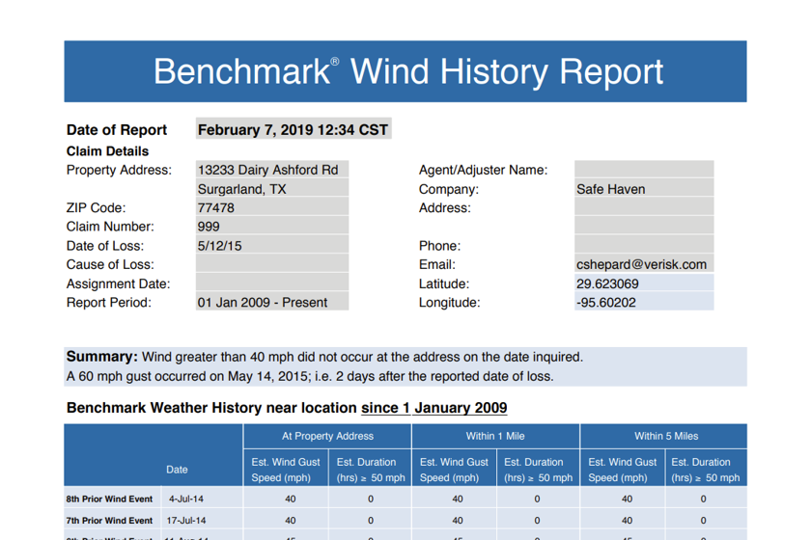The width and height of the screenshot is (811, 540).
Task: Click the empty Agent/Adjuster Name field
Action: tap(644, 170)
